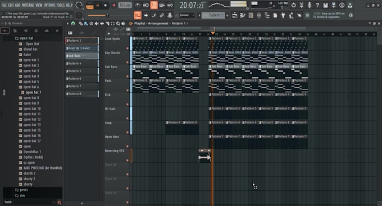Open the Pattern 1 selector dropdown
382x206 pixels.
[213, 15]
